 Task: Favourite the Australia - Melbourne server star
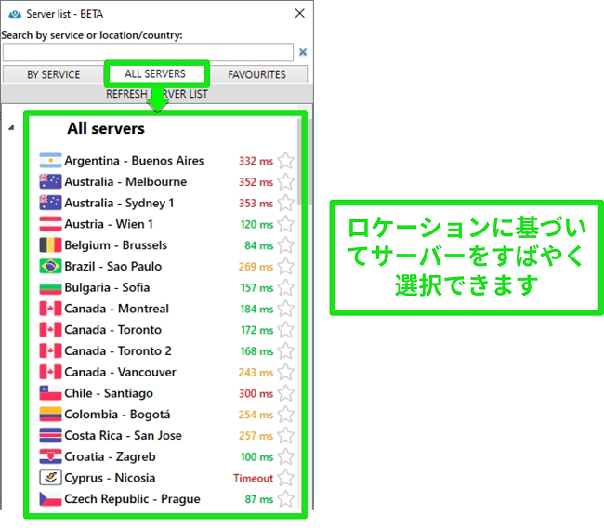coord(285,182)
